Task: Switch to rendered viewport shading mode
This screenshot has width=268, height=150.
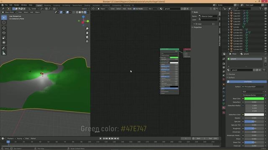Action: (x=85, y=12)
